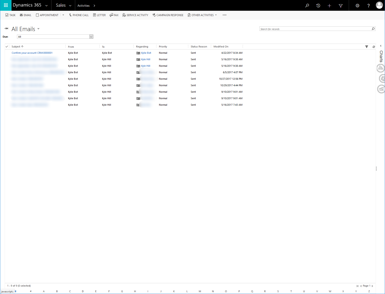This screenshot has width=385, height=294.
Task: Select the 6/5/2017 4:07 PM modified date cell
Action: point(233,72)
